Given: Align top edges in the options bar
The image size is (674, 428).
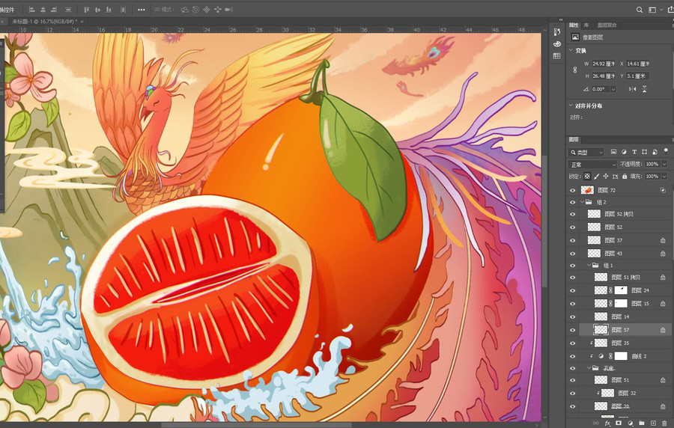Looking at the screenshot, I should (86, 10).
